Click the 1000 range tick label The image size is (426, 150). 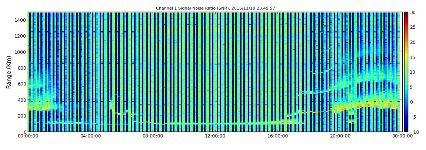[21, 52]
